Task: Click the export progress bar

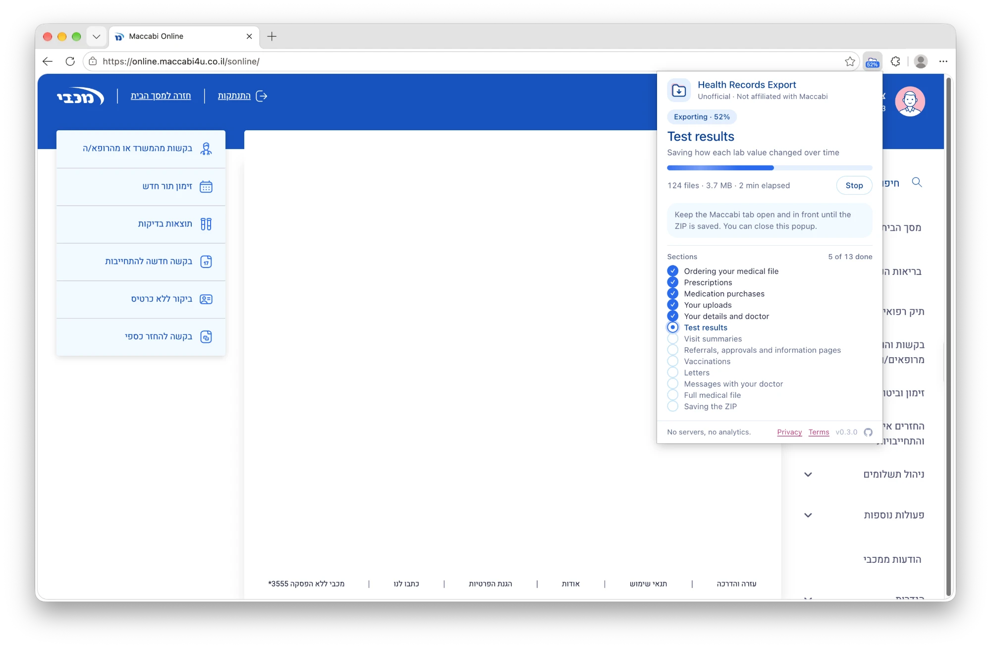Action: tap(770, 168)
